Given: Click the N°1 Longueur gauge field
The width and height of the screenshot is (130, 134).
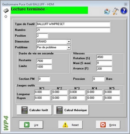Looking at the screenshot, I should 42,92.
